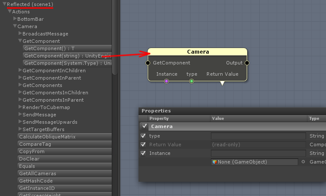Collapse the Actions tree node
Screen dimensions: 326x196
10,11
